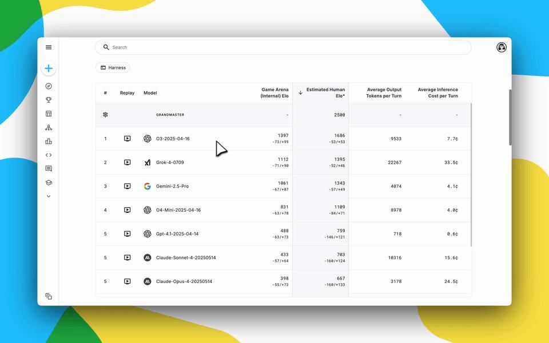
Task: Open Benchmarks bar chart icon in sidebar
Action: [49, 141]
